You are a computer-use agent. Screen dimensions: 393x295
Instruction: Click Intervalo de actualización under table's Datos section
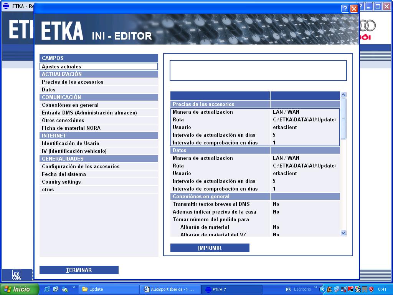pos(255,181)
